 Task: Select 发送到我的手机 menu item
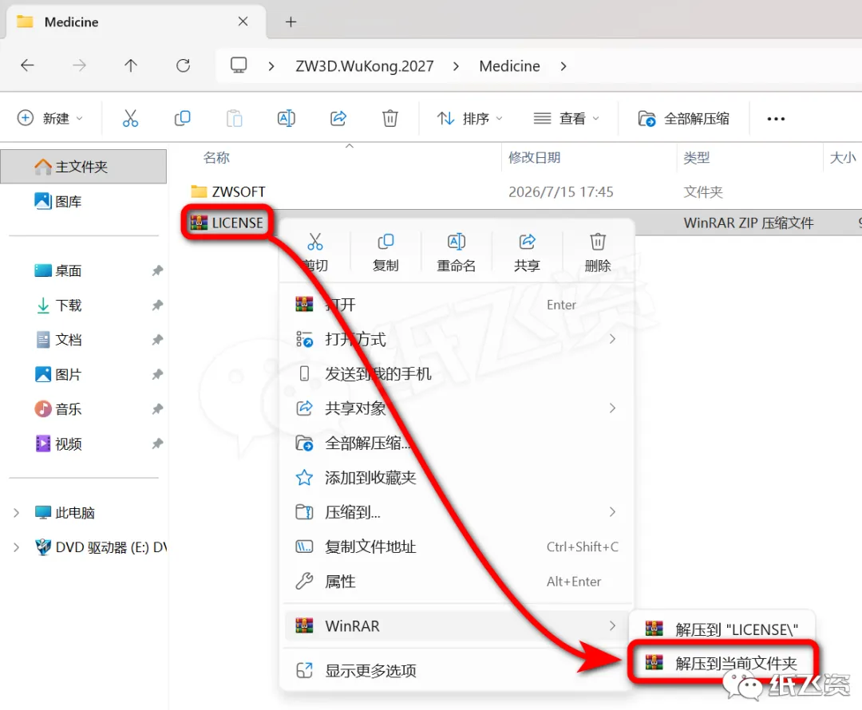pos(457,373)
